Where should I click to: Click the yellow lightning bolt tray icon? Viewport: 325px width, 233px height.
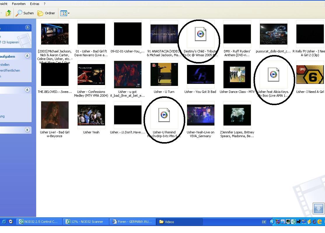pos(309,222)
